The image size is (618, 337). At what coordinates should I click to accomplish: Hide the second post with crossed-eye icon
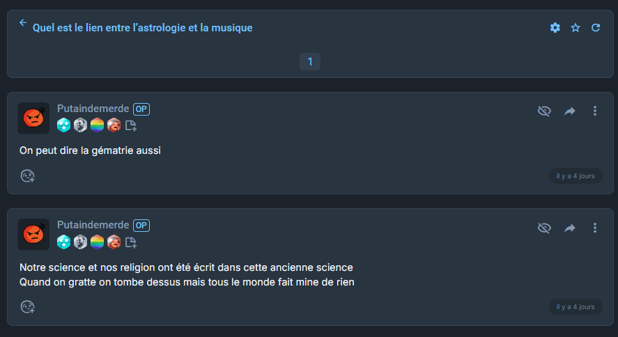point(545,228)
